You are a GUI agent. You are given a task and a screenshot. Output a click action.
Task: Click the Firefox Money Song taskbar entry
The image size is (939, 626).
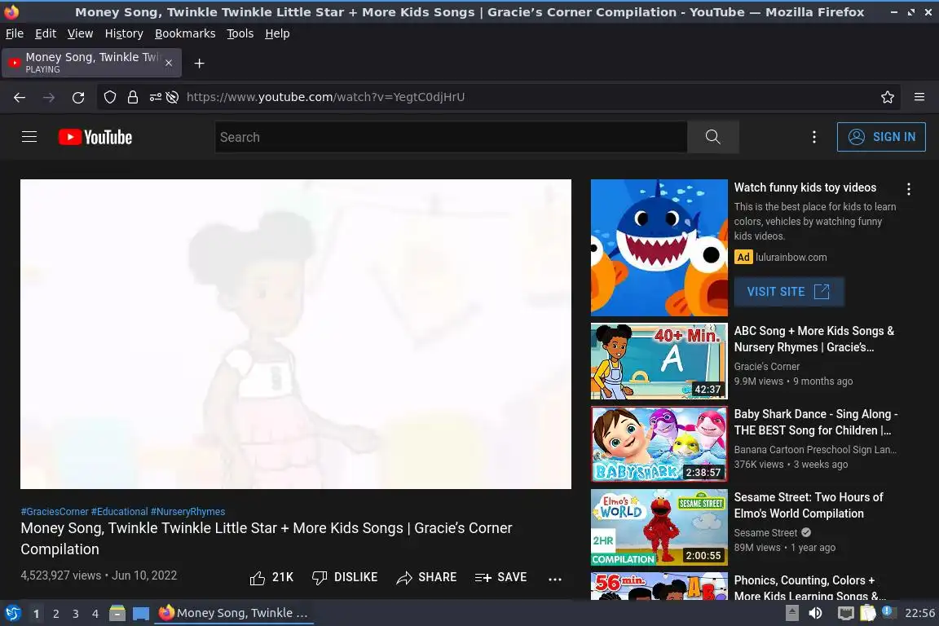pos(234,614)
